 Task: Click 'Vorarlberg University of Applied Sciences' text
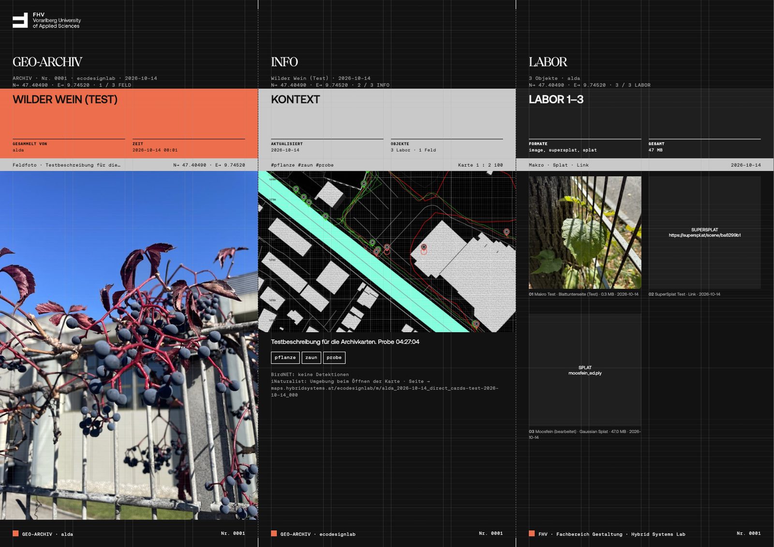[x=57, y=23]
